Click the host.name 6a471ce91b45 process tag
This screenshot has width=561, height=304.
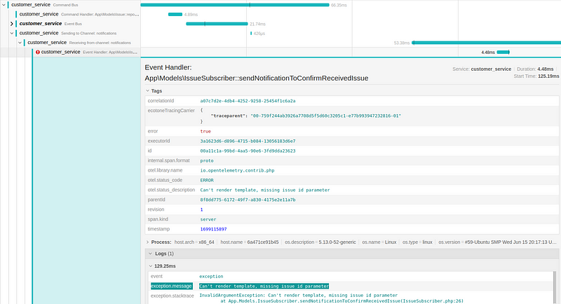[250, 242]
